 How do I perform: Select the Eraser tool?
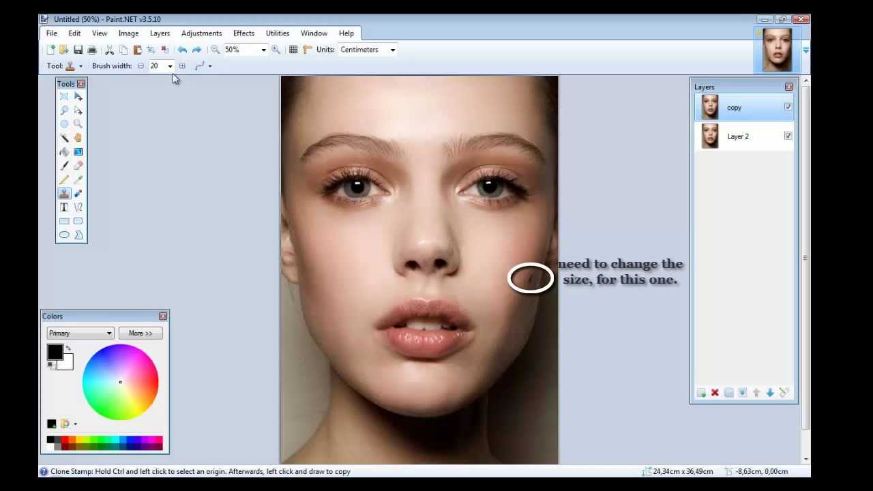(78, 166)
